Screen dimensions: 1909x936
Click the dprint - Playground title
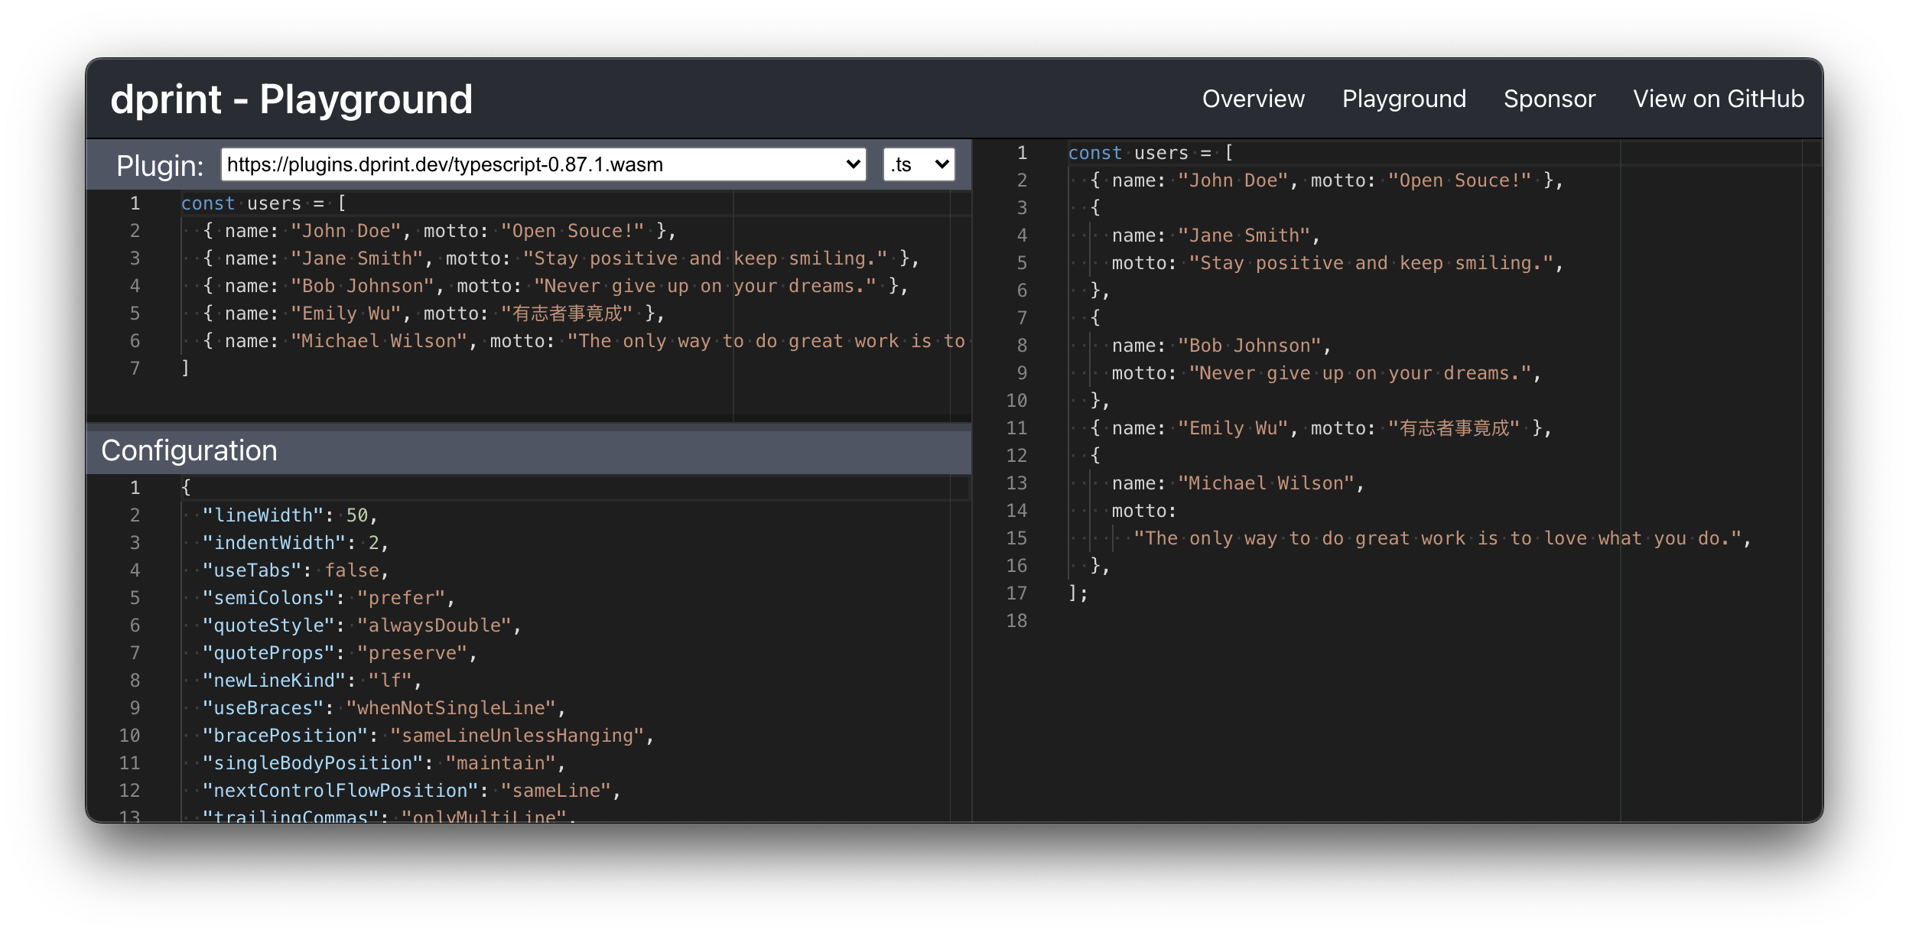[291, 99]
